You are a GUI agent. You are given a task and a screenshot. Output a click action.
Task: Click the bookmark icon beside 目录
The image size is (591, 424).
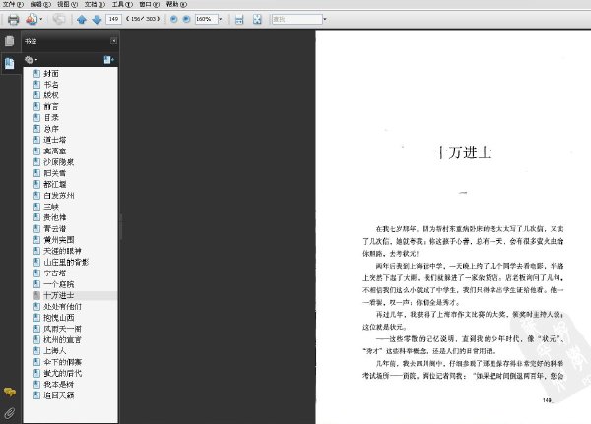(36, 117)
